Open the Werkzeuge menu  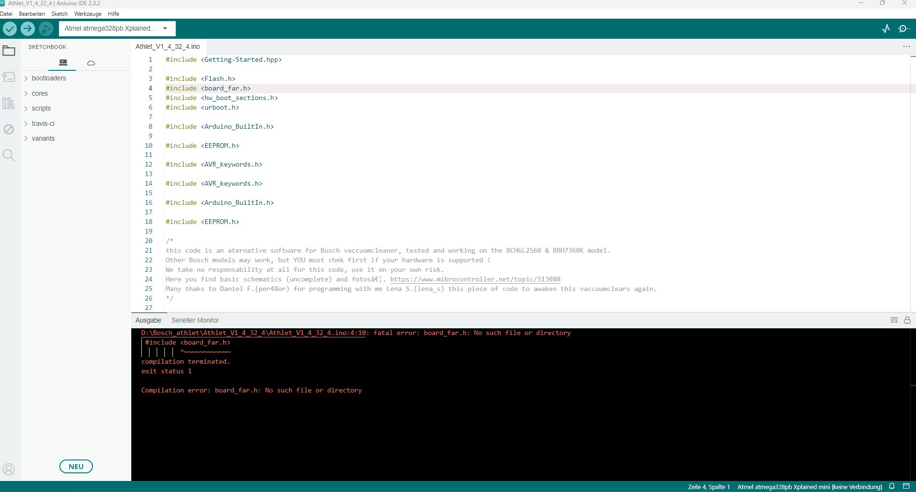pyautogui.click(x=88, y=14)
